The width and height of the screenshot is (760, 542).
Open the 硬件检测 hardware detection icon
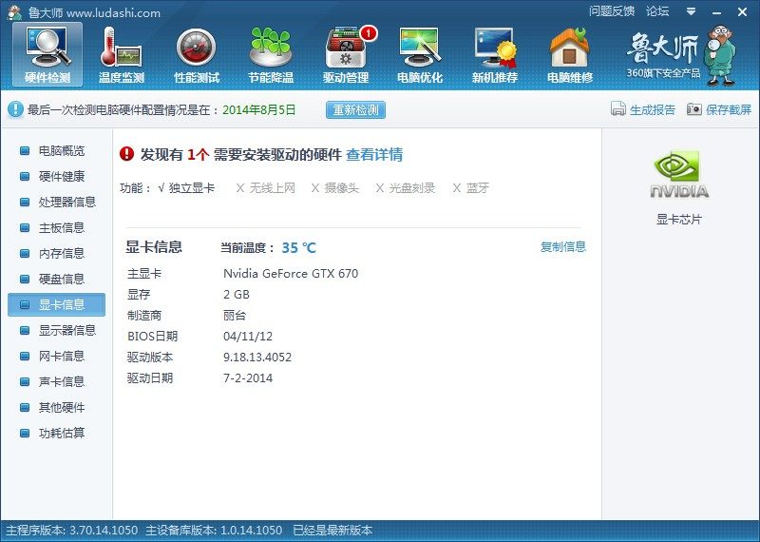[47, 54]
